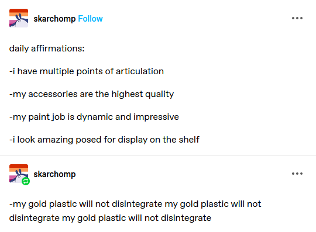Open skarchomp's avatar on the original post
The width and height of the screenshot is (316, 232).
point(19,18)
